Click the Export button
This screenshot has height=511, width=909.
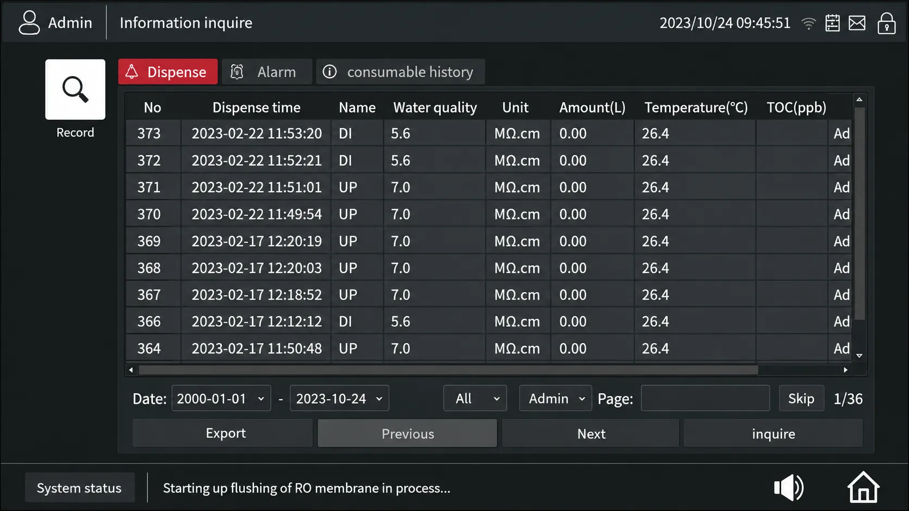[x=223, y=433]
